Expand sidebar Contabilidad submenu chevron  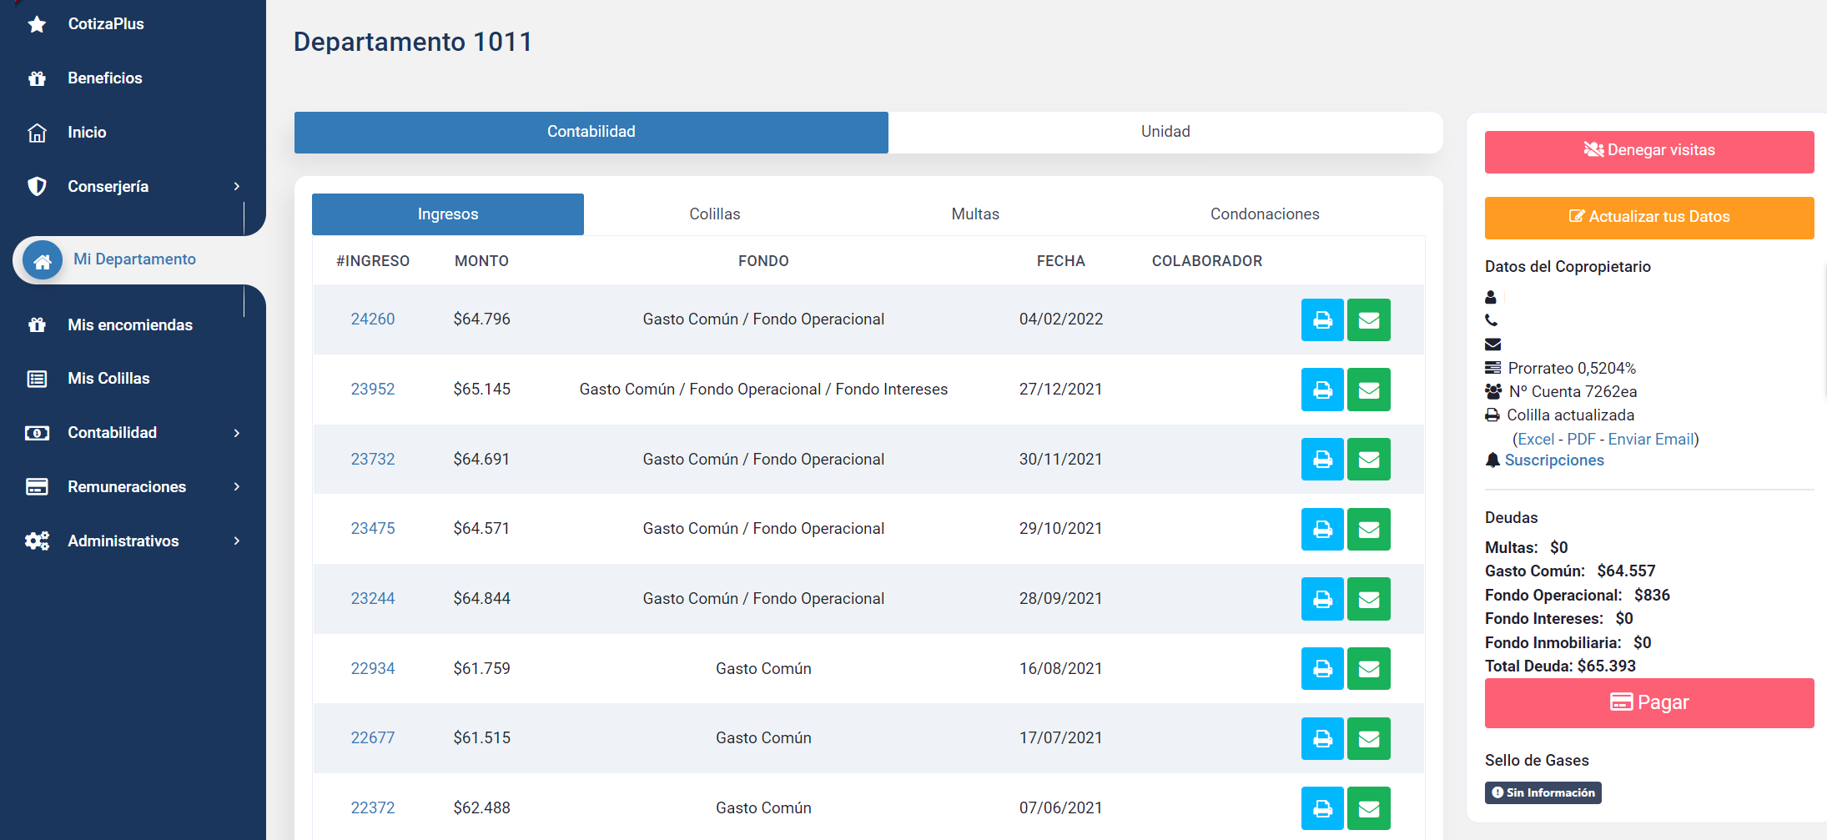coord(237,433)
